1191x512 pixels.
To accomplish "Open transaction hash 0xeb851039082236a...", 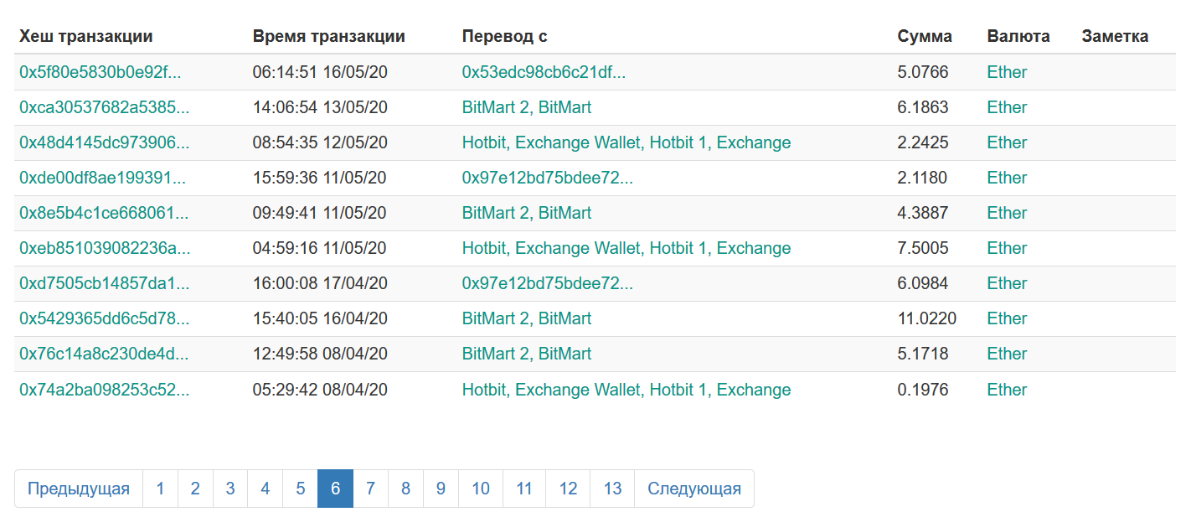I will pos(105,248).
